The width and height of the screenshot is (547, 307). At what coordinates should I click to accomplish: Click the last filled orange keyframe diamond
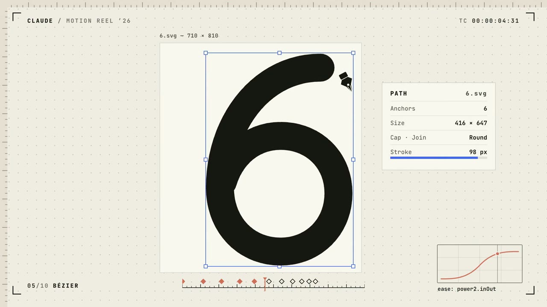point(254,281)
